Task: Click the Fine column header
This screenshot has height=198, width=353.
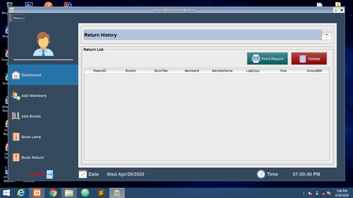Action: [283, 70]
